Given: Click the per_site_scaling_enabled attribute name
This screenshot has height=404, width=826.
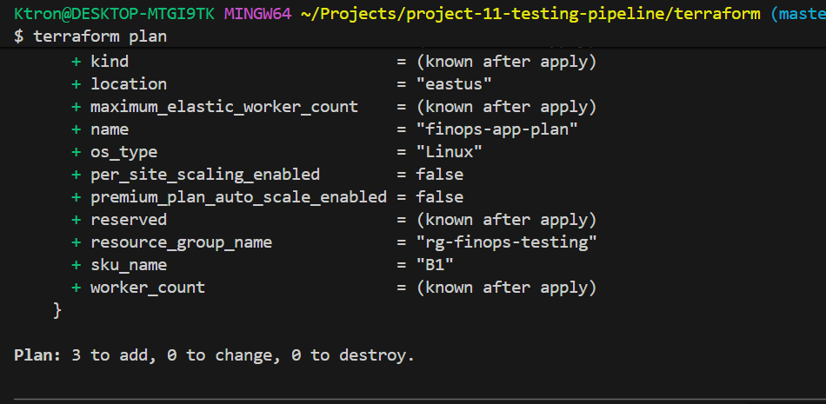Looking at the screenshot, I should (x=205, y=175).
